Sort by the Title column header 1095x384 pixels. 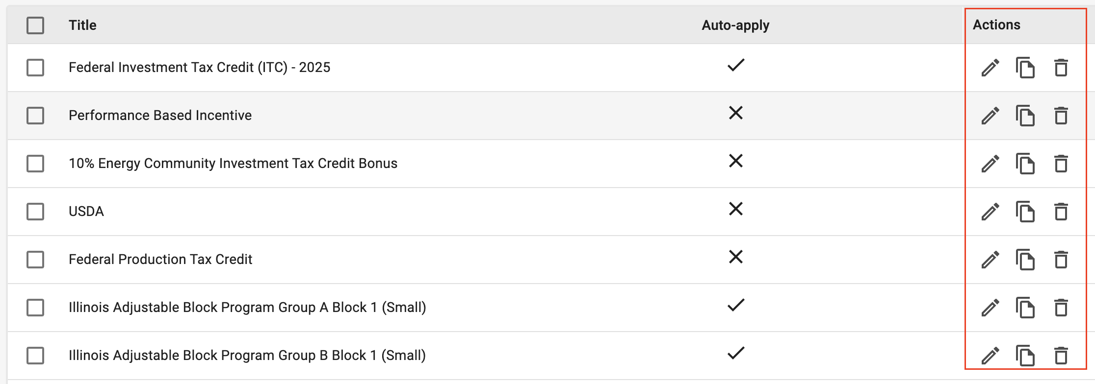pyautogui.click(x=82, y=25)
